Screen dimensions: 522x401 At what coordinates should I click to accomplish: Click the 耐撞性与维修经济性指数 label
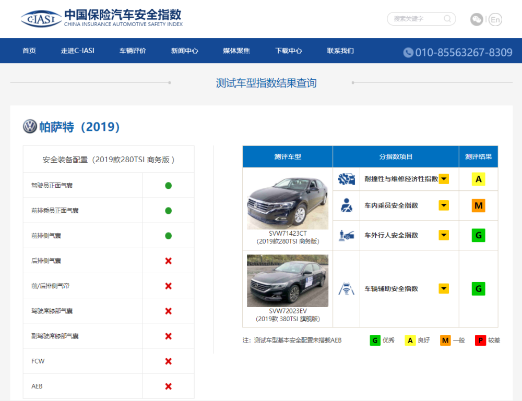click(x=401, y=179)
